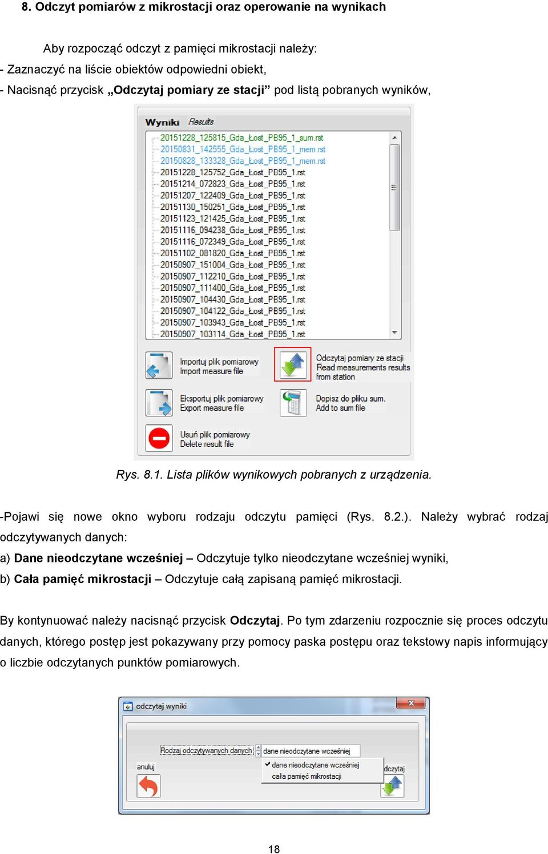The height and width of the screenshot is (854, 548).
Task: Click the Read measurements from station icon
Action: point(293,365)
